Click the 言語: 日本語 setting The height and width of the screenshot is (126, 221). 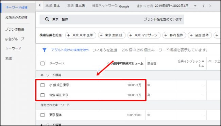click(76, 6)
